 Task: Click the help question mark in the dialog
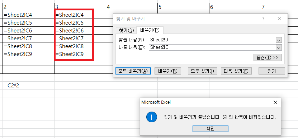click(263, 19)
